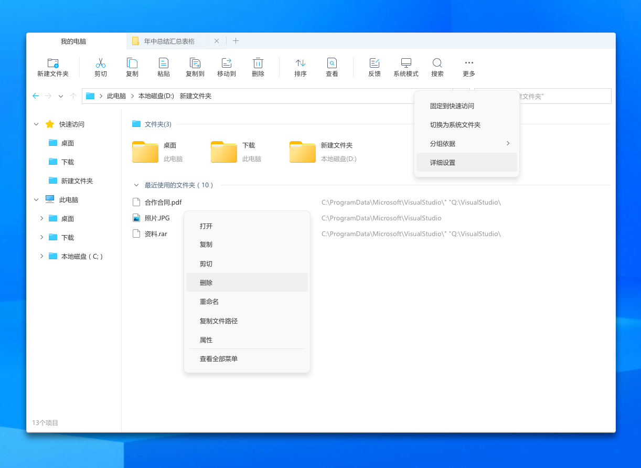Select the Cut (剪切) scissors icon
The width and height of the screenshot is (641, 468).
[101, 63]
